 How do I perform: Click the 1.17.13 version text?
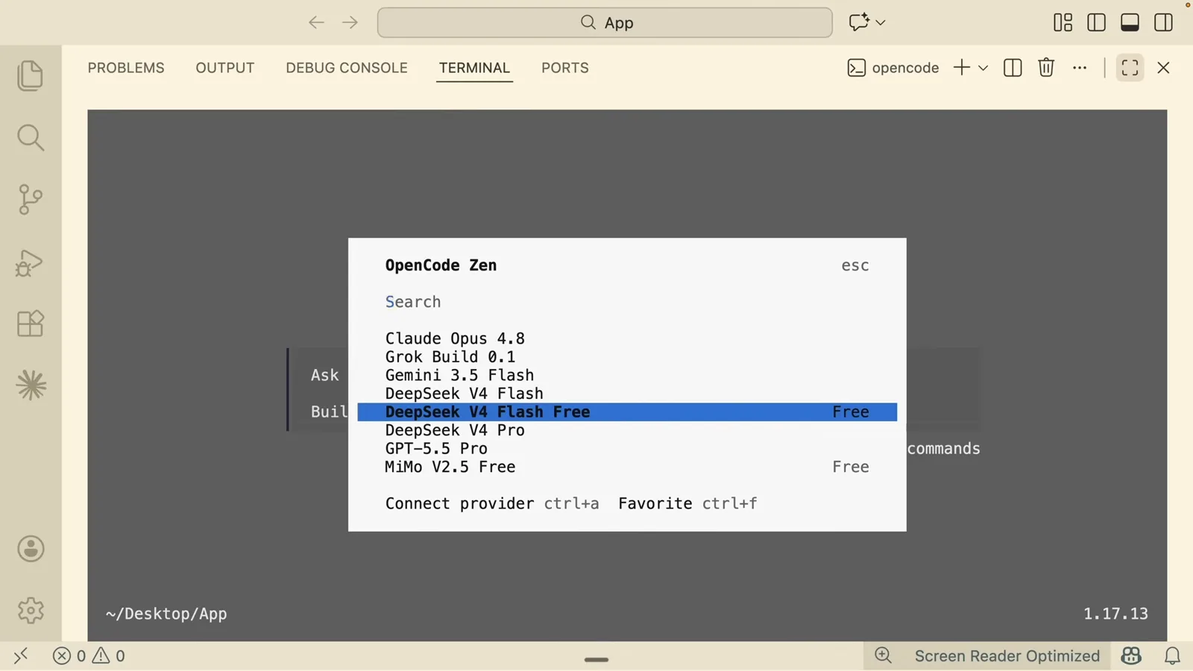pos(1115,614)
